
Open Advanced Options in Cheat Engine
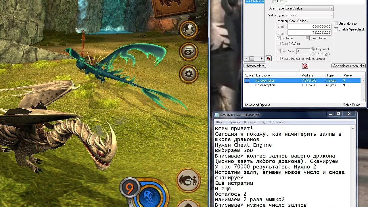257,105
